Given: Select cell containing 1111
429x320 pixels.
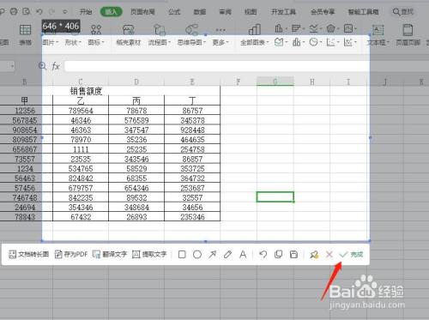Looking at the screenshot, I should pyautogui.click(x=81, y=149).
